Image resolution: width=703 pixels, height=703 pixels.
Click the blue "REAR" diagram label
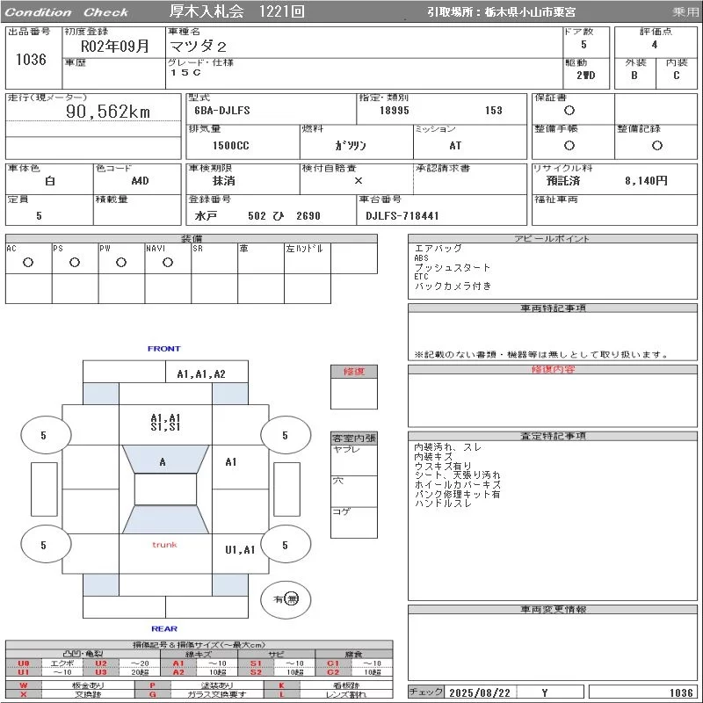pyautogui.click(x=164, y=628)
